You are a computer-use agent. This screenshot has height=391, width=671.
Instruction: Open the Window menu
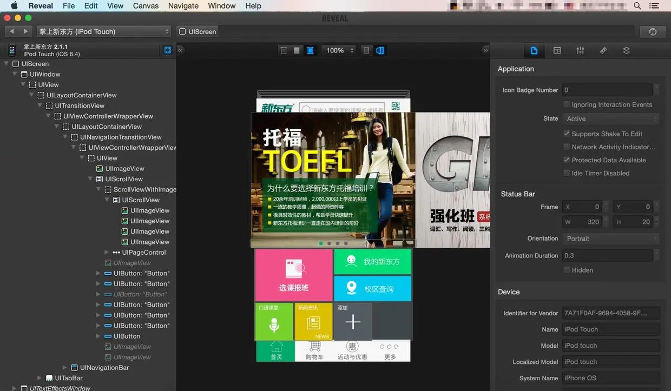click(x=222, y=6)
